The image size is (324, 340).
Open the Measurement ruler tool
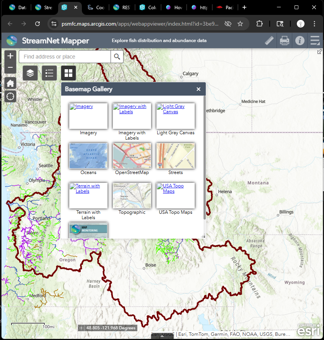coord(269,41)
